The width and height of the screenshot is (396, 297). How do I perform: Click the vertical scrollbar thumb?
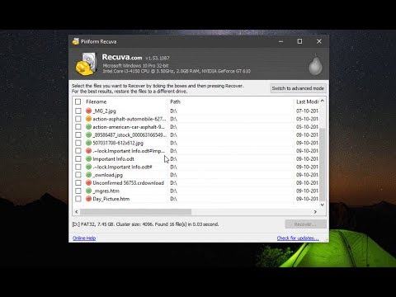[x=323, y=164]
